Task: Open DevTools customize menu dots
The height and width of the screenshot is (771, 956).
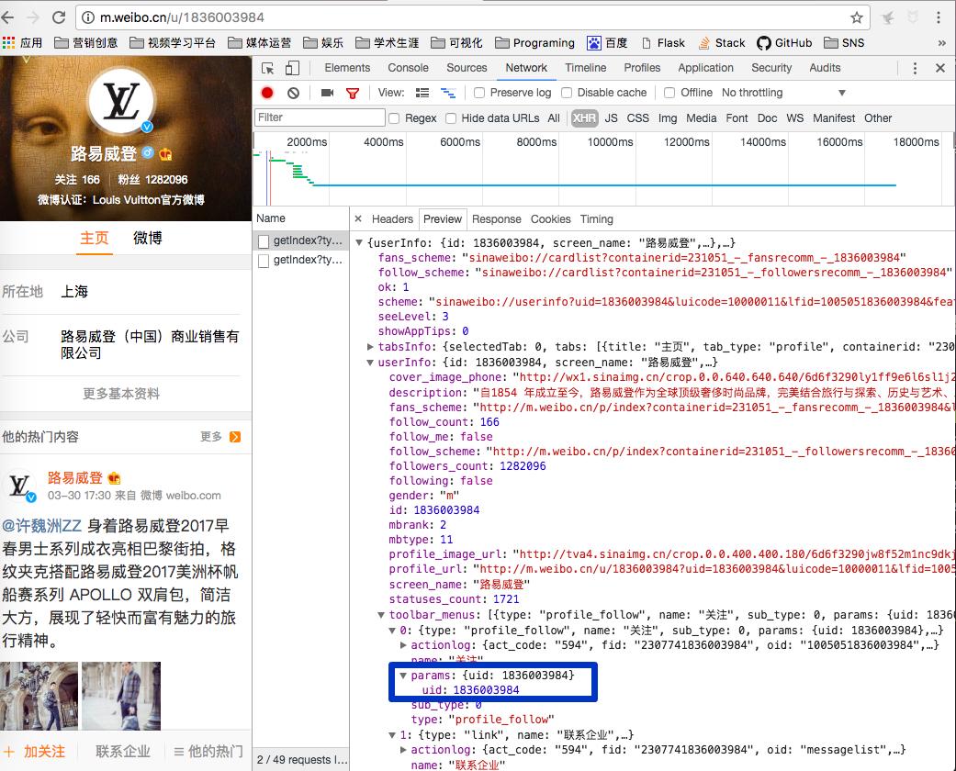Action: click(915, 68)
